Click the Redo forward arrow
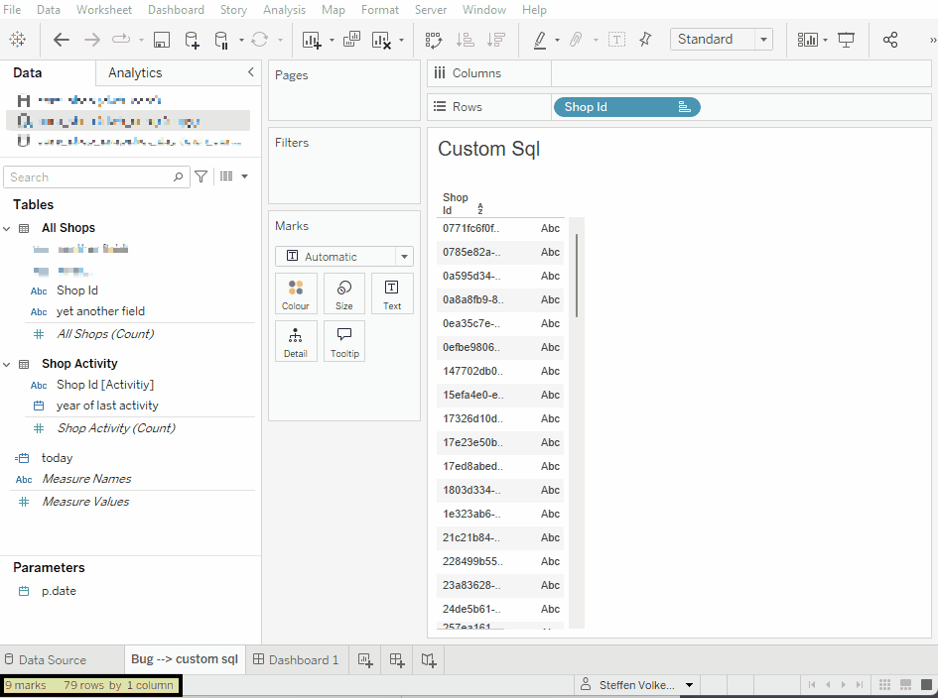Image resolution: width=938 pixels, height=698 pixels. [x=92, y=40]
